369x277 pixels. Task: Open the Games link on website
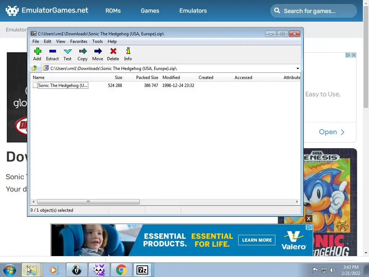tap(150, 10)
